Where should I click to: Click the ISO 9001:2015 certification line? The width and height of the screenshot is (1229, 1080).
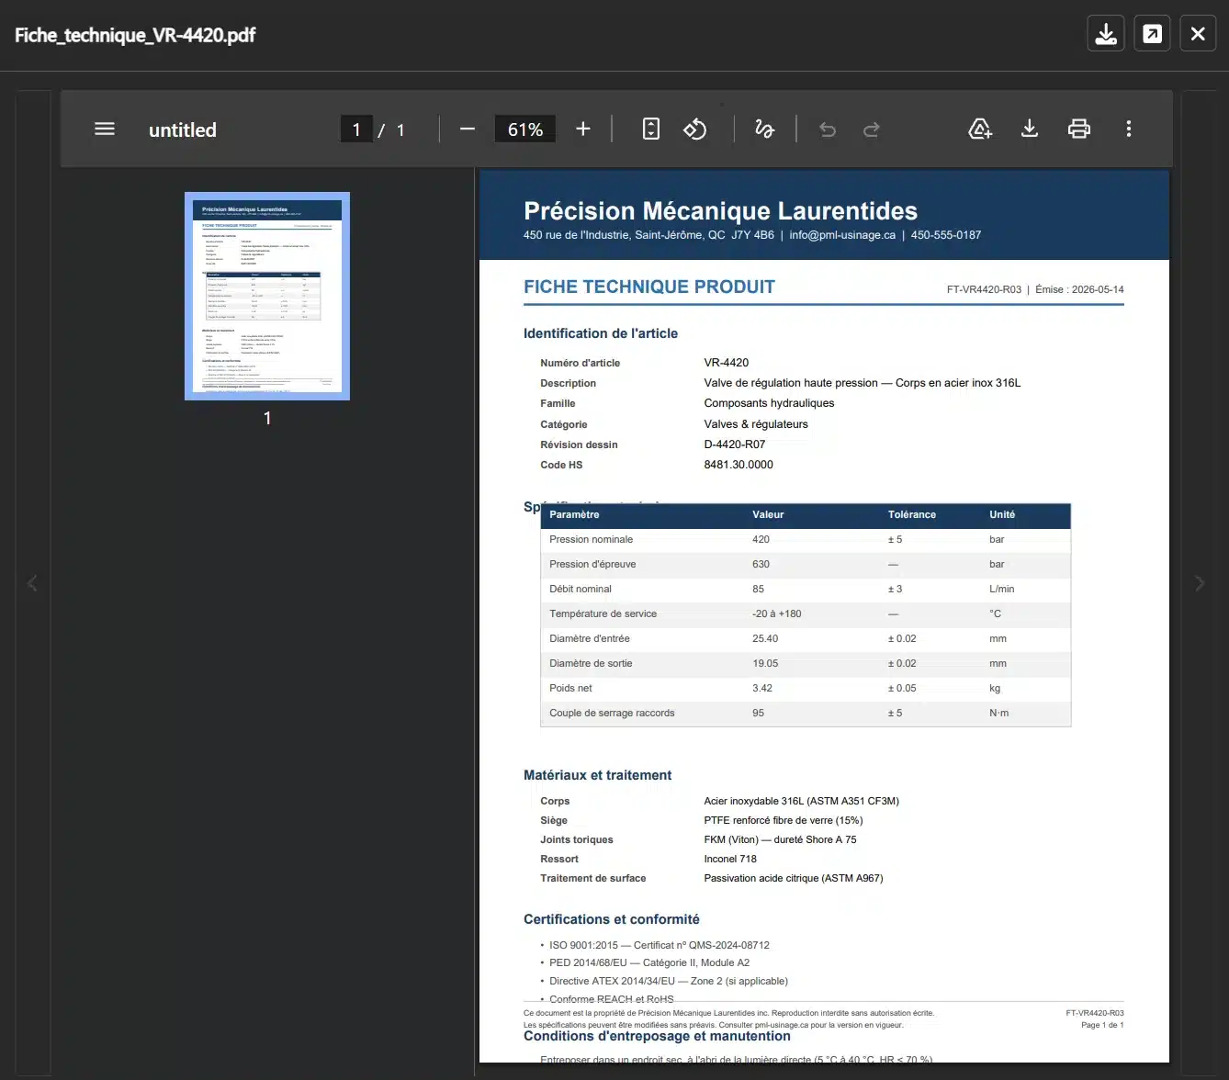[x=660, y=945]
